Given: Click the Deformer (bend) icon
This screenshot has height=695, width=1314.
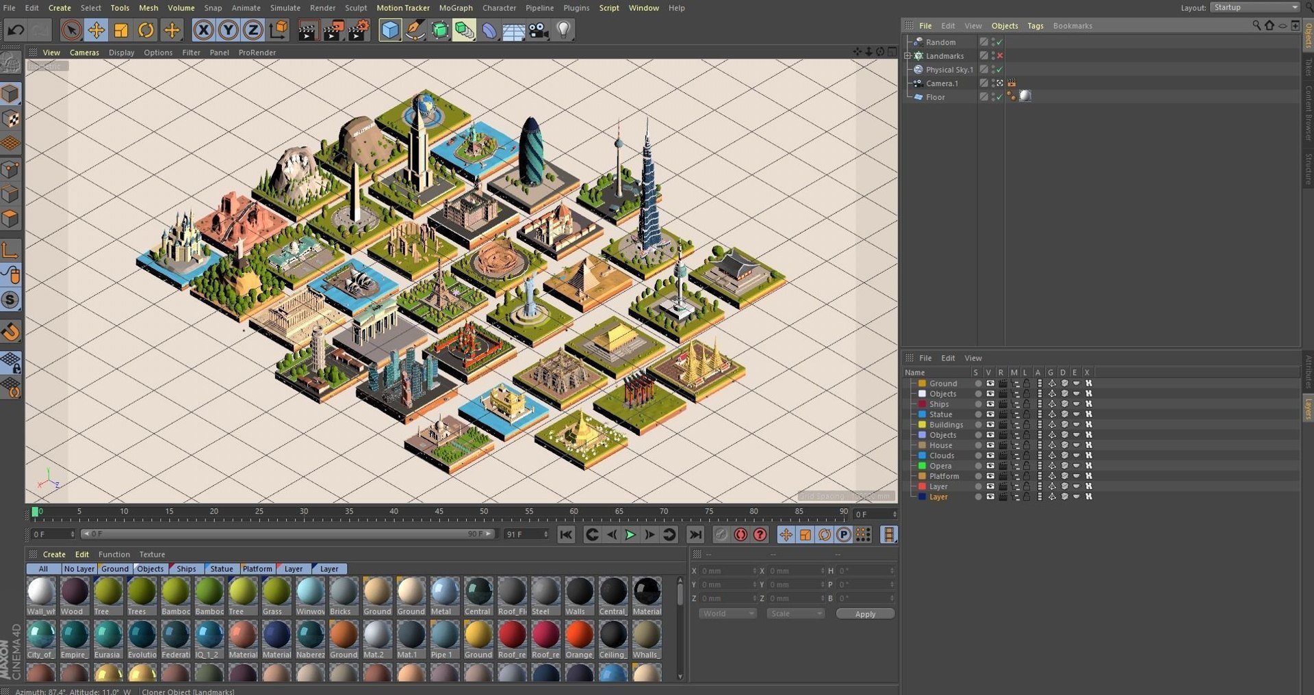Looking at the screenshot, I should (489, 30).
